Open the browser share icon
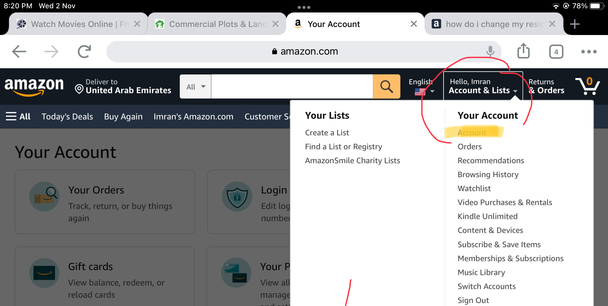This screenshot has width=608, height=306. coord(523,51)
